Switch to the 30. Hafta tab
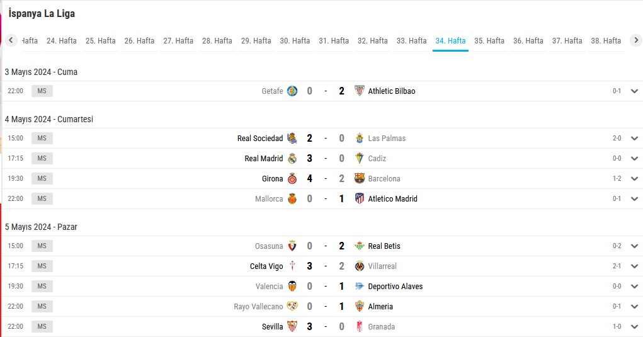This screenshot has width=643, height=337. click(x=295, y=40)
